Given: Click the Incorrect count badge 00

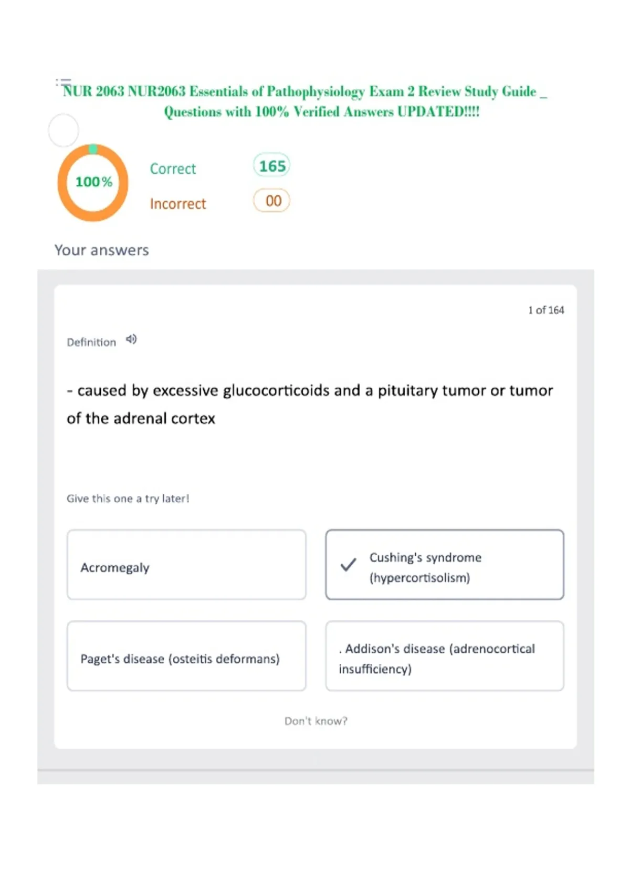Looking at the screenshot, I should pos(272,201).
